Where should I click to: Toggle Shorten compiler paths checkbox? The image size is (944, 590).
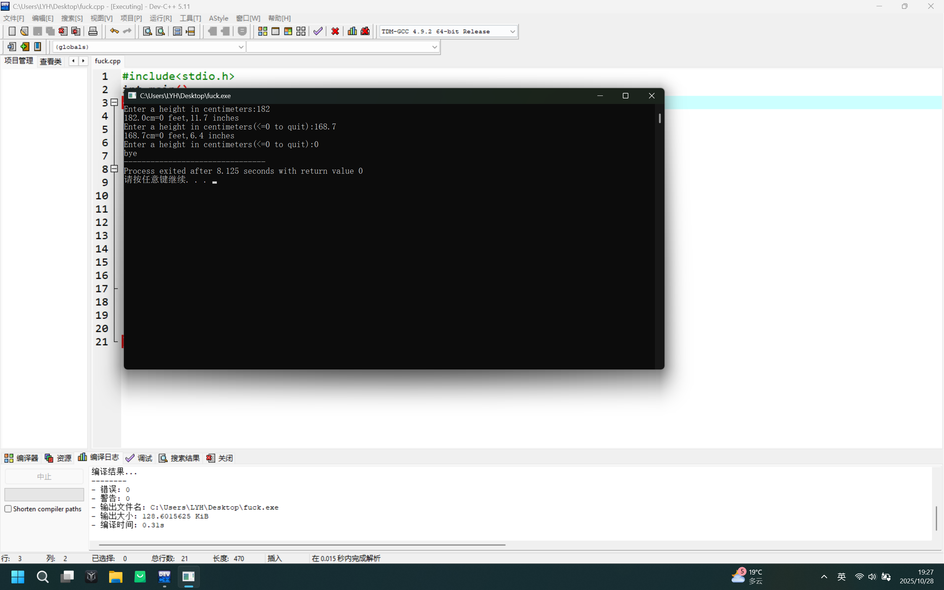coord(8,509)
